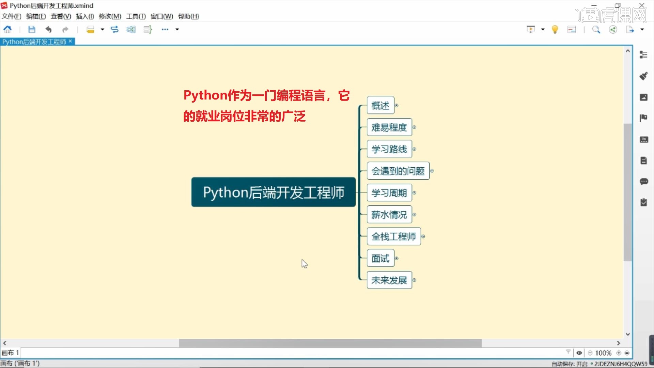Undo the last action
Screen dimensions: 654x368
click(x=48, y=29)
